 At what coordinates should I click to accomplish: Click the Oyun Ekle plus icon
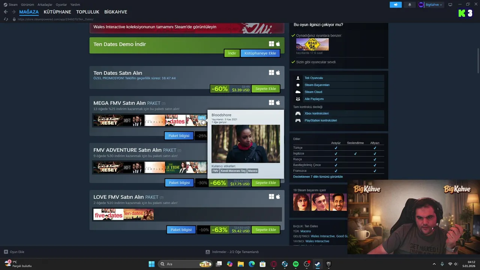coord(6,252)
